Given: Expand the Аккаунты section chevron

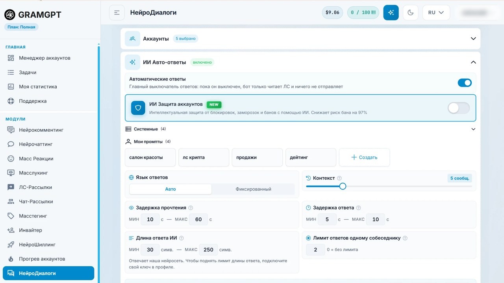Looking at the screenshot, I should tap(473, 39).
